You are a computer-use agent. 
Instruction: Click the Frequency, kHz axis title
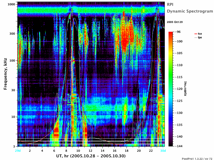[x=5, y=74]
